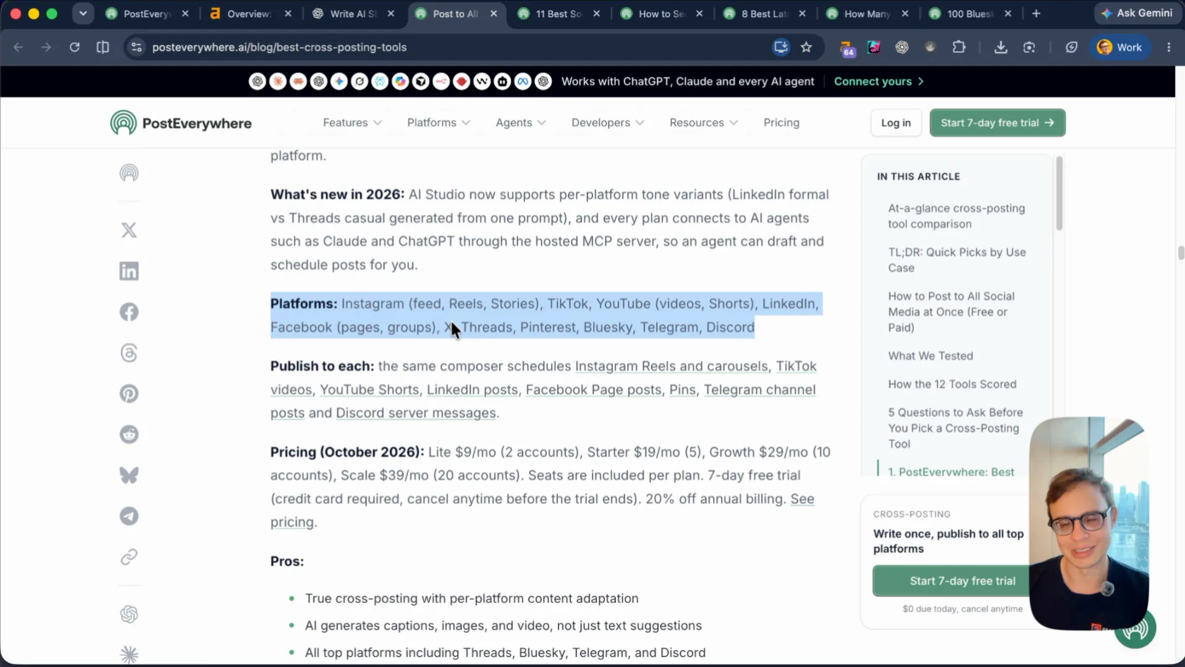
Task: Click the Ask Gemini button
Action: [x=1137, y=13]
